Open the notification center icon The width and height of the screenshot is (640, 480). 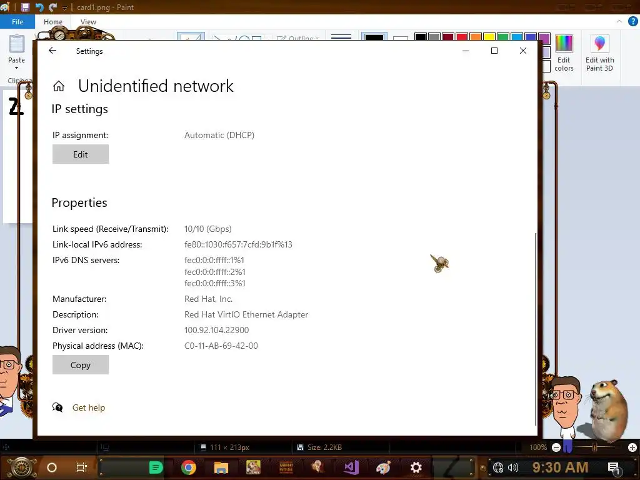(x=614, y=468)
